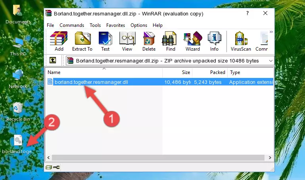Open the File menu
The image size is (305, 180).
(x=50, y=25)
